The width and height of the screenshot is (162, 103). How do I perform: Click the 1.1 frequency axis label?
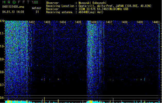[x=2, y=33]
